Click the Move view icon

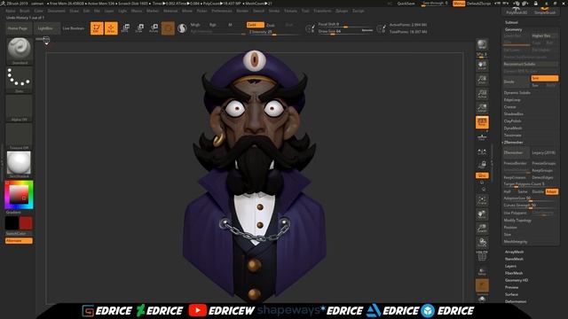482,214
